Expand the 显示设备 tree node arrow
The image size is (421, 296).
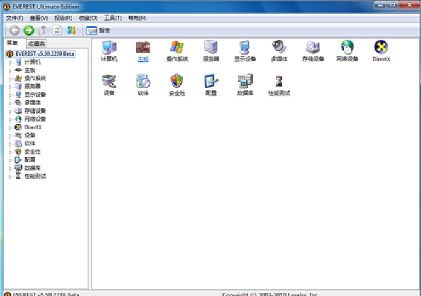tap(11, 95)
